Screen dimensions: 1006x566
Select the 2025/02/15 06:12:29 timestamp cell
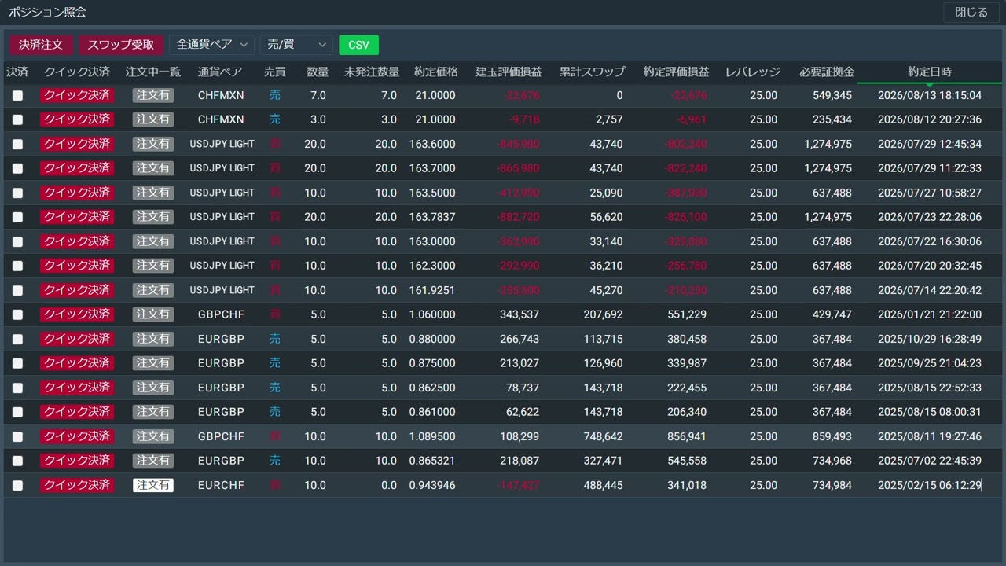(930, 485)
